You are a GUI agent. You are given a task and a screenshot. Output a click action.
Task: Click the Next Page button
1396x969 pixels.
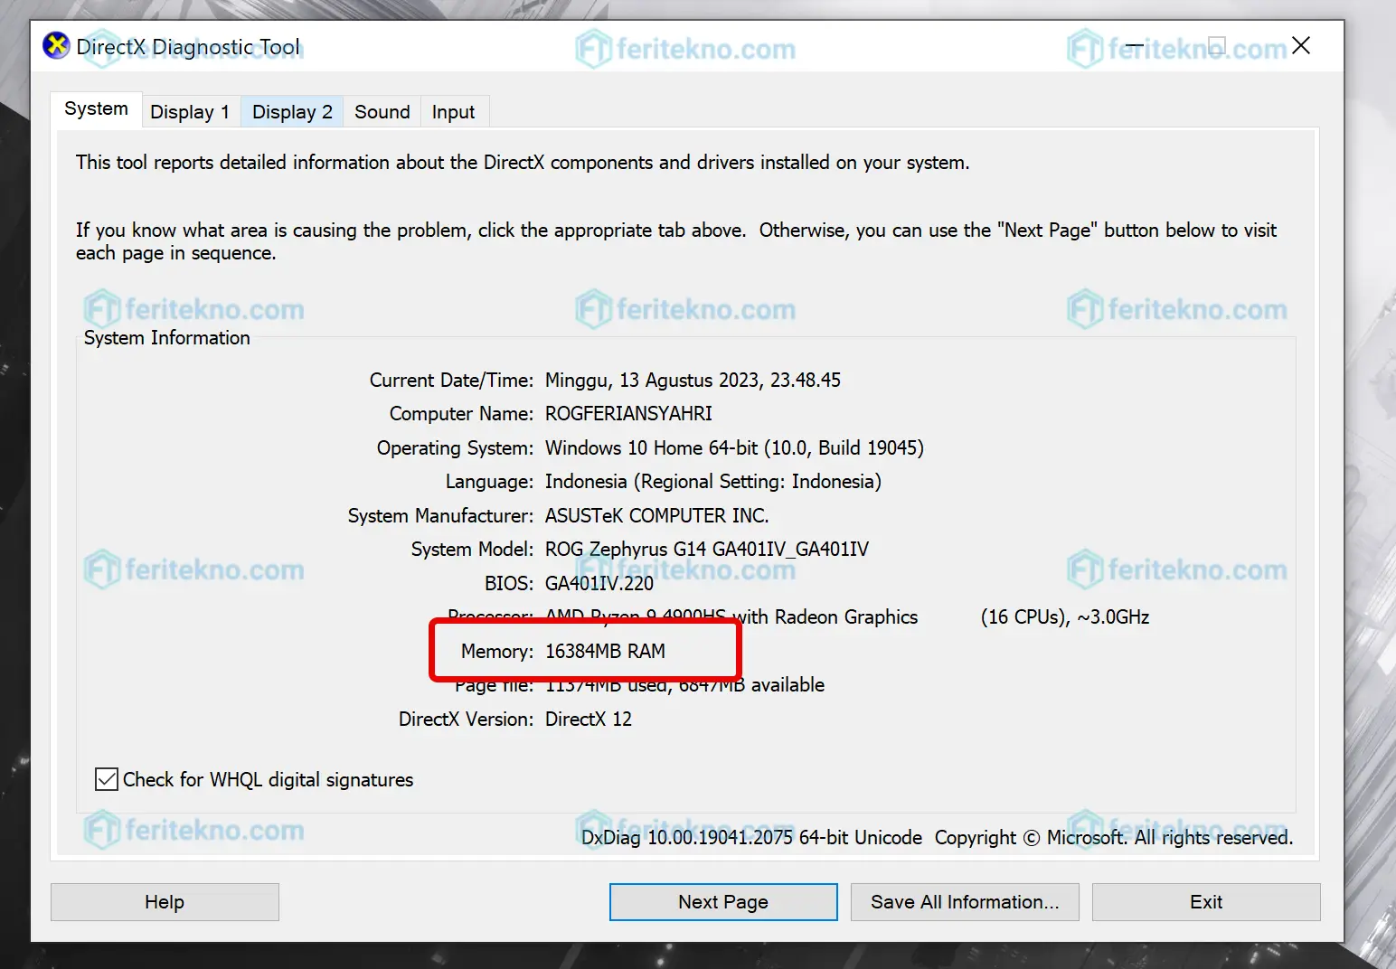(723, 902)
